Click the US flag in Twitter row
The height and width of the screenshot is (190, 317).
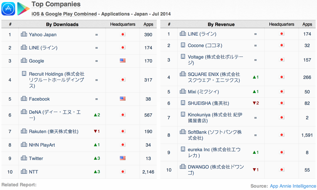click(x=123, y=158)
